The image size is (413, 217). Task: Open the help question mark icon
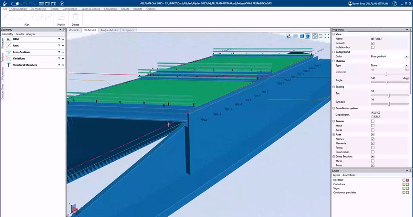point(395,3)
